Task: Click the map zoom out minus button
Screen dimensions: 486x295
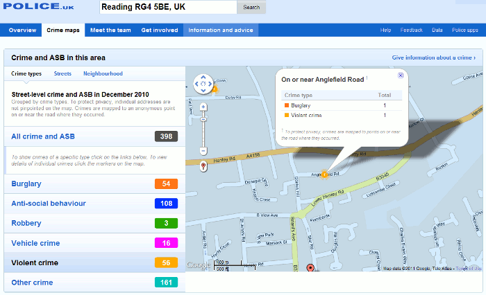Action: 203,151
